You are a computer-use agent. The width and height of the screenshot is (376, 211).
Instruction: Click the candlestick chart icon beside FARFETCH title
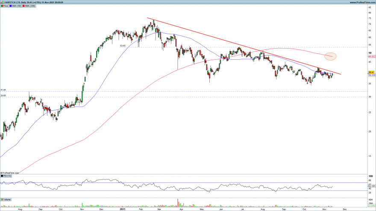[x=2, y=3]
